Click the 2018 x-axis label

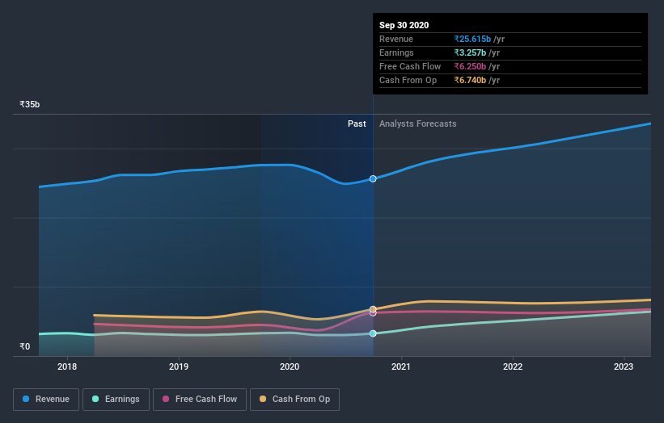pyautogui.click(x=67, y=366)
